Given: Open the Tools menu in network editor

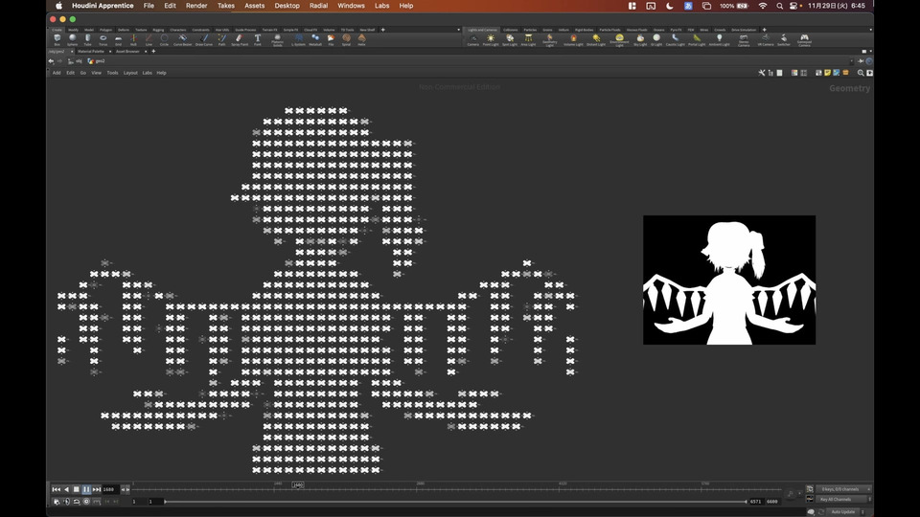Looking at the screenshot, I should (112, 73).
